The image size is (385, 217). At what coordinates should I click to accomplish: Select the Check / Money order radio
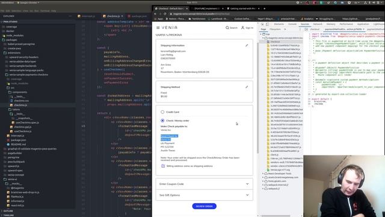tap(162, 121)
